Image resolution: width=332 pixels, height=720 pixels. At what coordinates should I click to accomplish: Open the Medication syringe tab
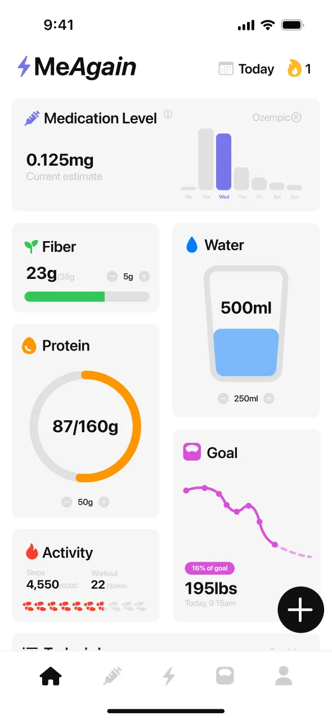click(111, 675)
